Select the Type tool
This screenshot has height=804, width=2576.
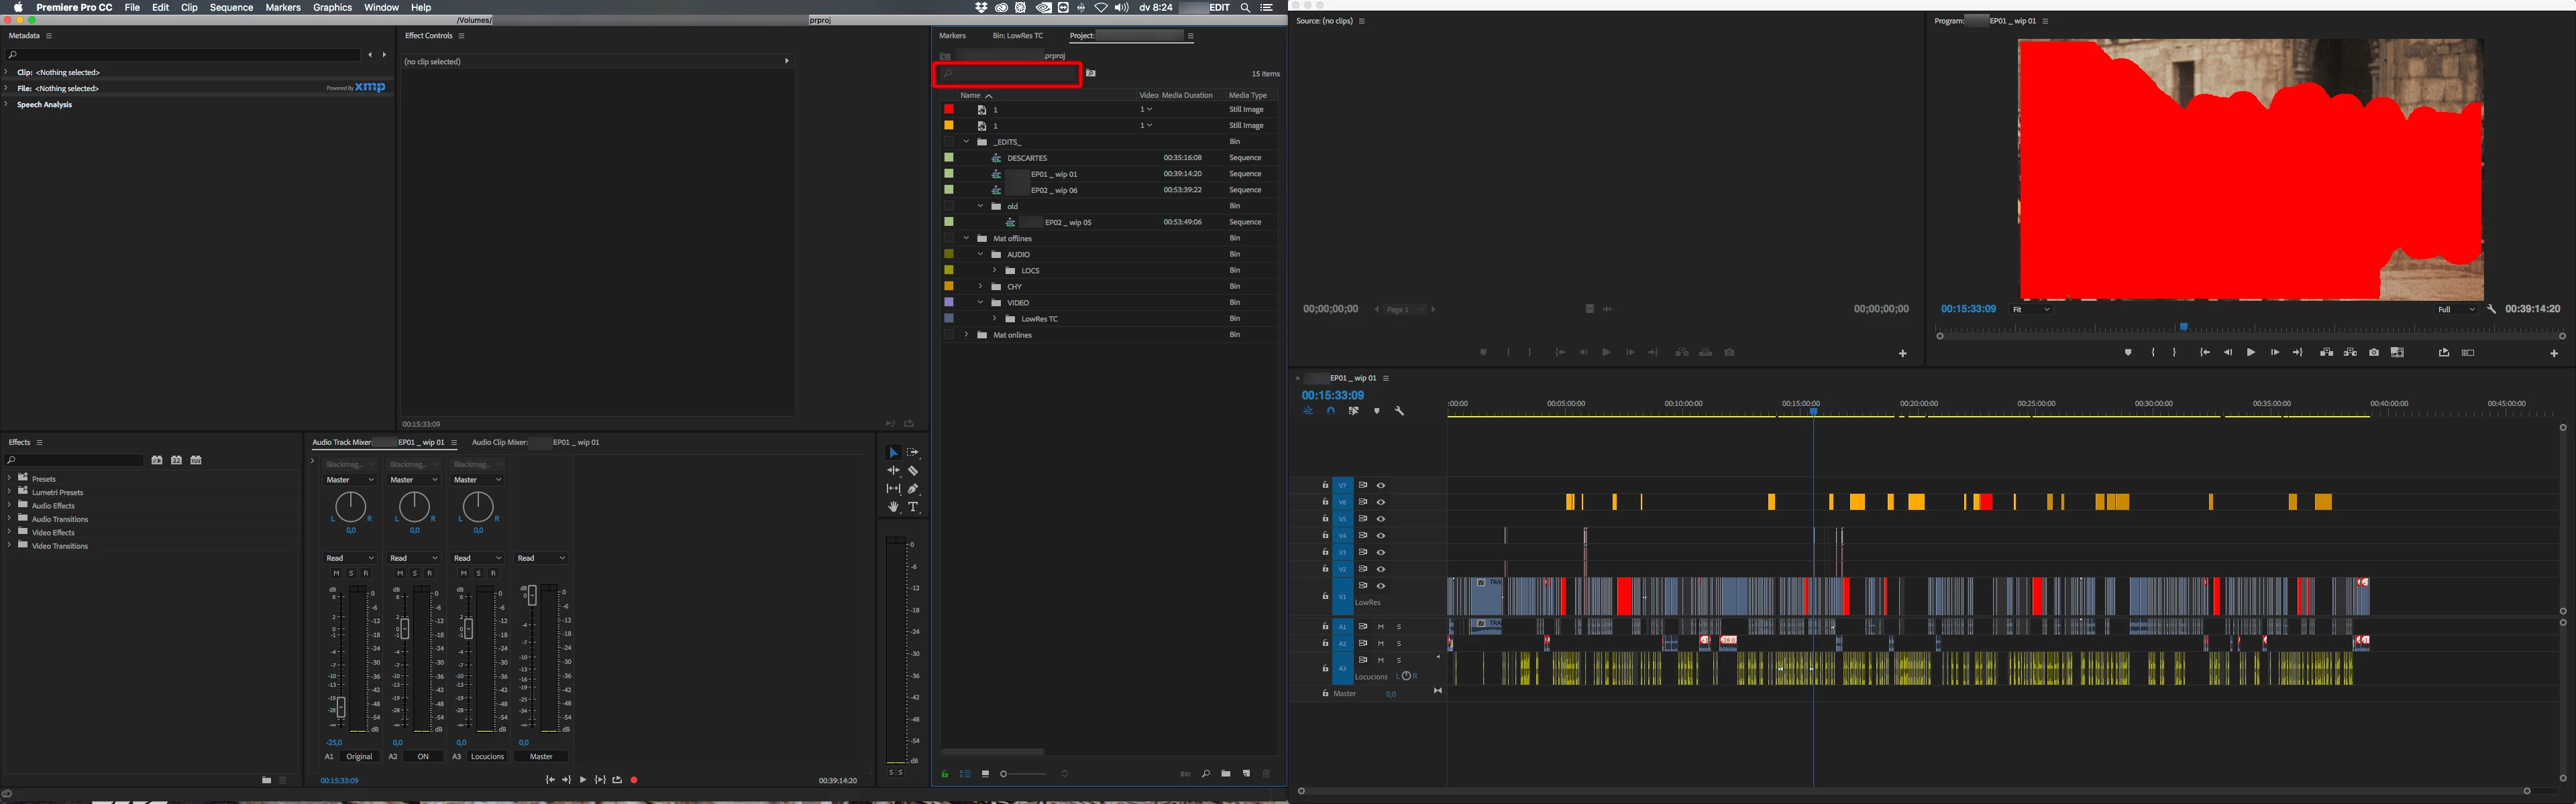coord(913,507)
